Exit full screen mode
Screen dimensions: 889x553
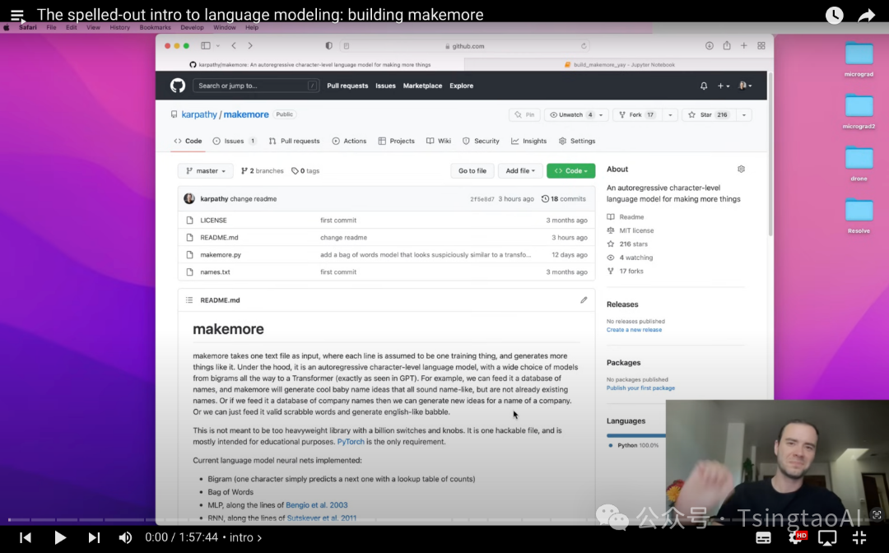click(859, 537)
